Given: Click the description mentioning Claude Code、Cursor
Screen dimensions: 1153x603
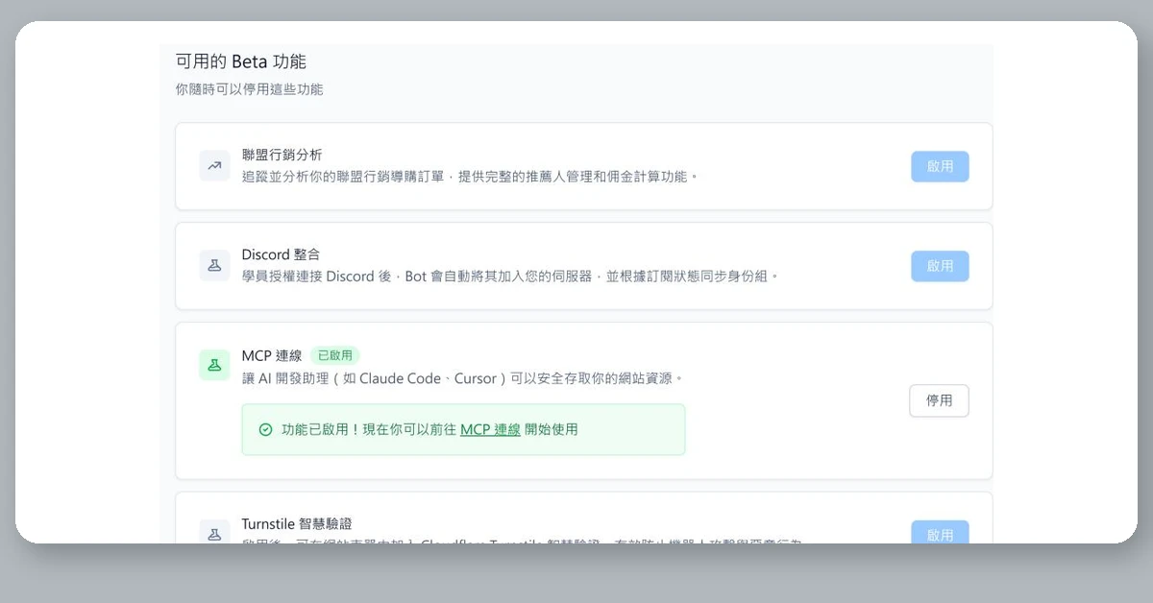Looking at the screenshot, I should click(x=463, y=377).
